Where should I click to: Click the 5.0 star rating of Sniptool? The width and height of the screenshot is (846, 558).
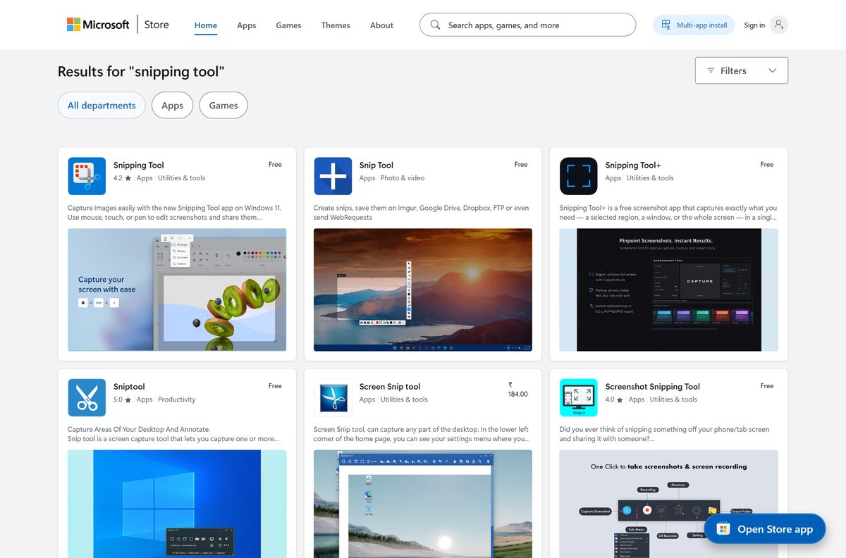coord(122,399)
